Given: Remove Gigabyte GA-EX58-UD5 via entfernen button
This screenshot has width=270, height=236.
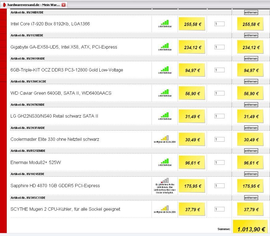Looking at the screenshot, I should (x=251, y=35).
